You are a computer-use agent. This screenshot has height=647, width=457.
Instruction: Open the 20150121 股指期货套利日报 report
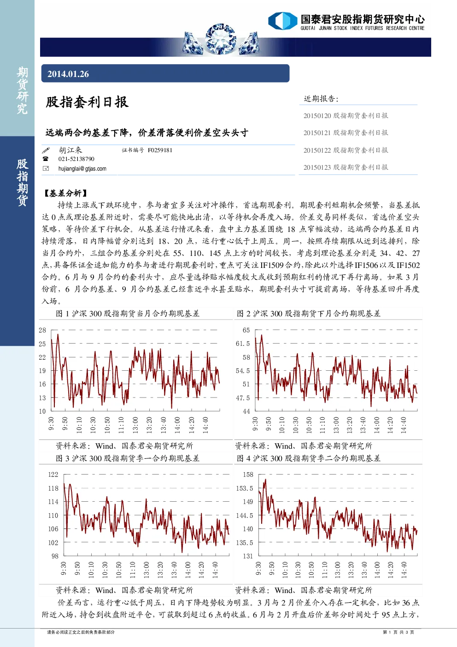pos(346,133)
